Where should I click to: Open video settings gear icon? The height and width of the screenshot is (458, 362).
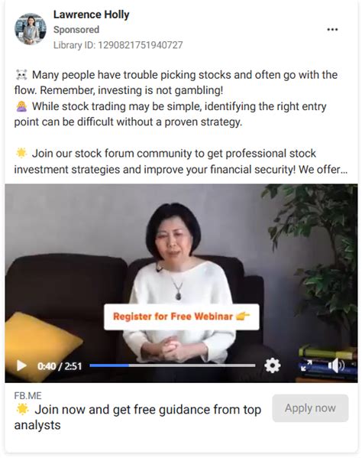tap(273, 365)
